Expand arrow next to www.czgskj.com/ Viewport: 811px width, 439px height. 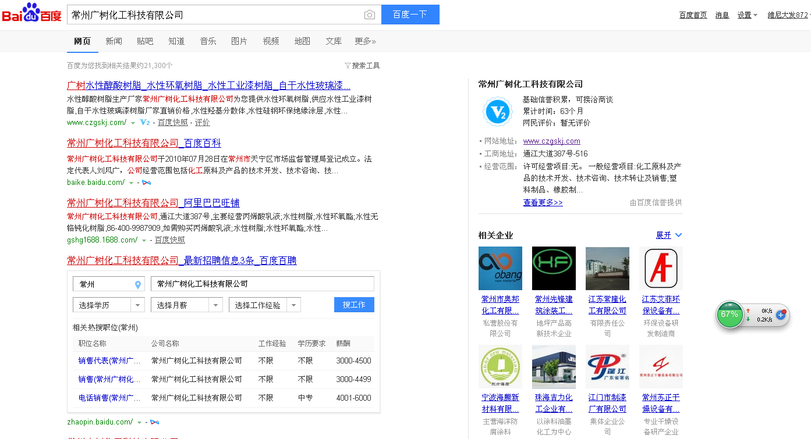[x=133, y=123]
